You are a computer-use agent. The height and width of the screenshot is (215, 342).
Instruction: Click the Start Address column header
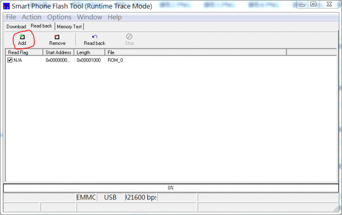pos(58,52)
